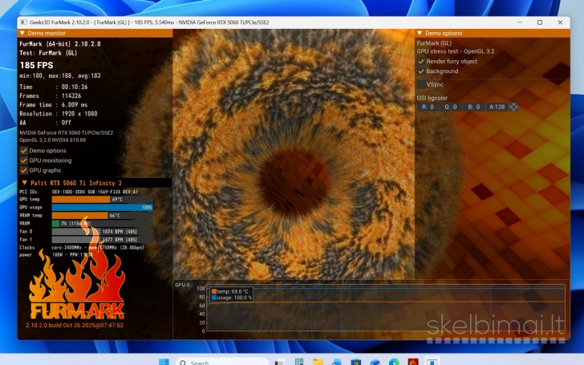This screenshot has height=365, width=584.
Task: Click the GPU temp 69°C bar
Action: click(102, 199)
